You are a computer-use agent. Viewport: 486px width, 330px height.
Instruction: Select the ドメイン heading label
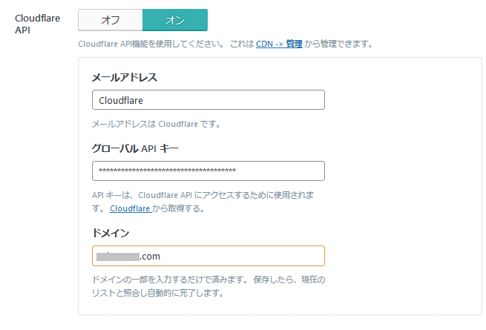[110, 233]
